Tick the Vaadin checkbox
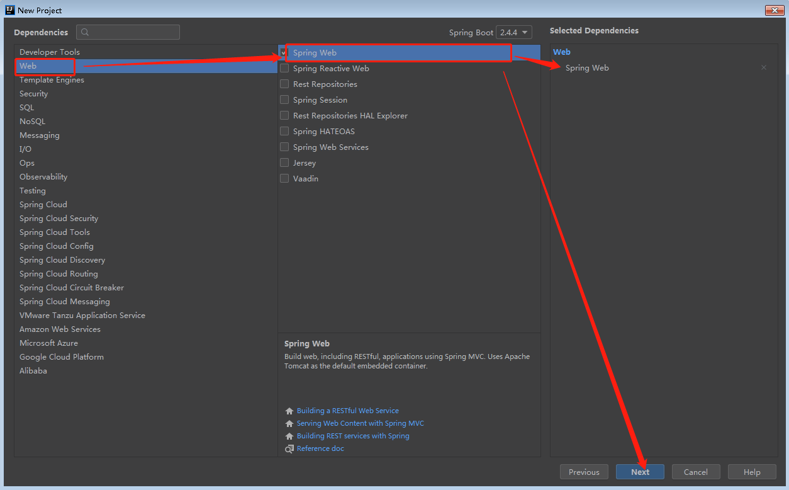 coord(284,179)
